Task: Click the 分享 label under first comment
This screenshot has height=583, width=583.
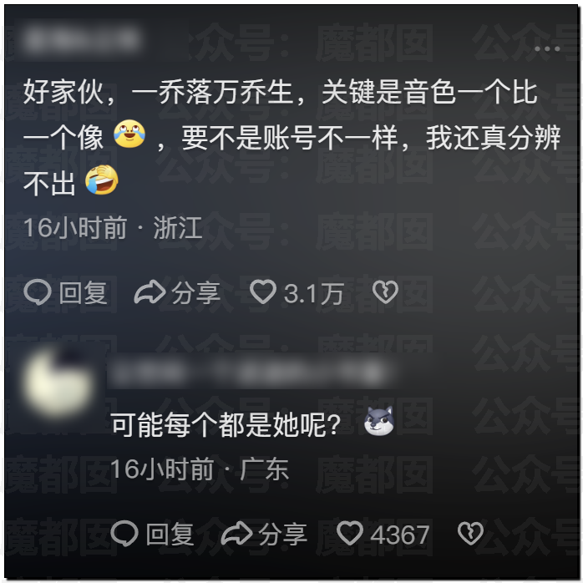Action: tap(196, 292)
